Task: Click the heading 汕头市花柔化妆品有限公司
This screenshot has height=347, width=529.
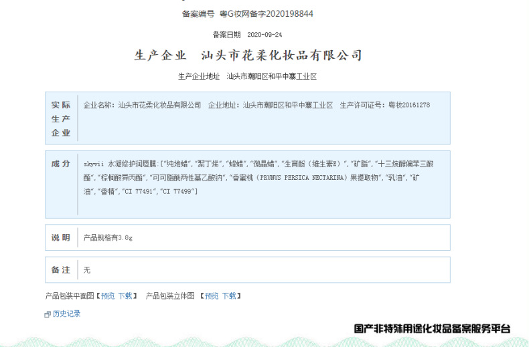Action: tap(282, 55)
